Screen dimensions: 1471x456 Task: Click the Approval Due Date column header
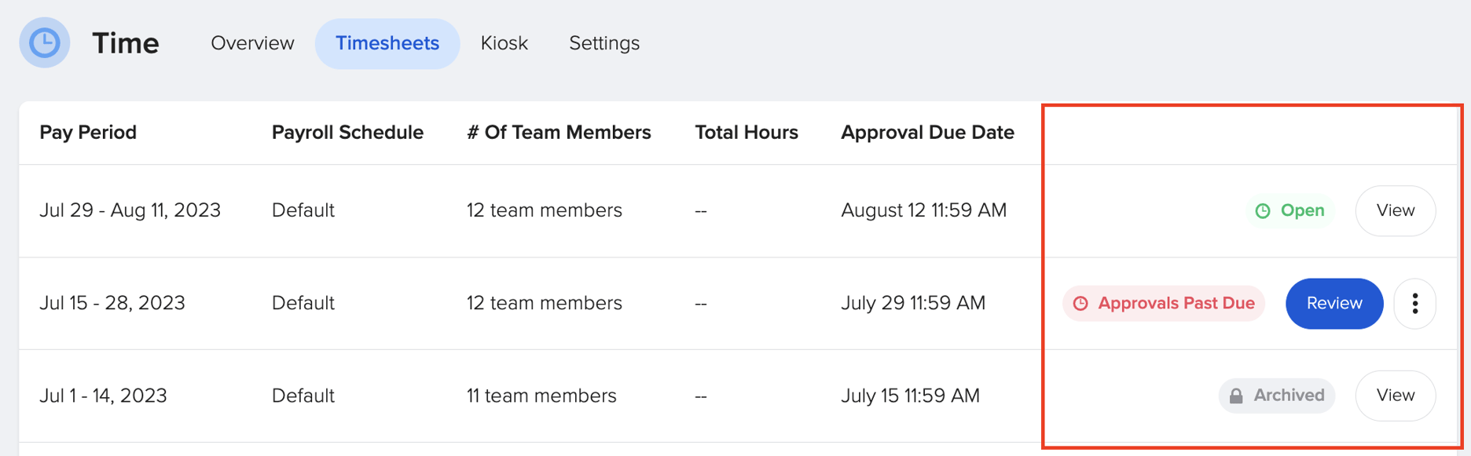[927, 132]
